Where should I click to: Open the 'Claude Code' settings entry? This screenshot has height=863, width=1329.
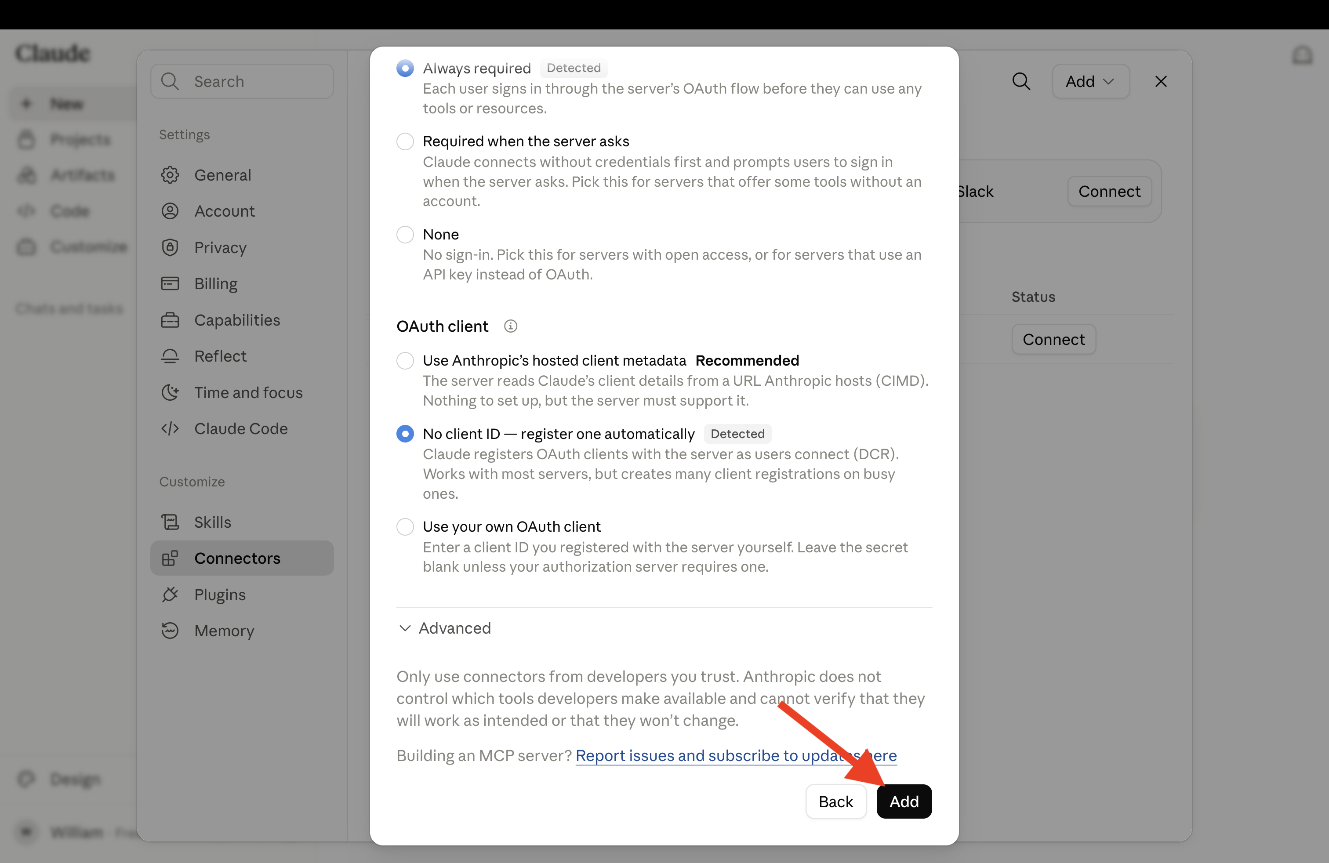point(242,429)
